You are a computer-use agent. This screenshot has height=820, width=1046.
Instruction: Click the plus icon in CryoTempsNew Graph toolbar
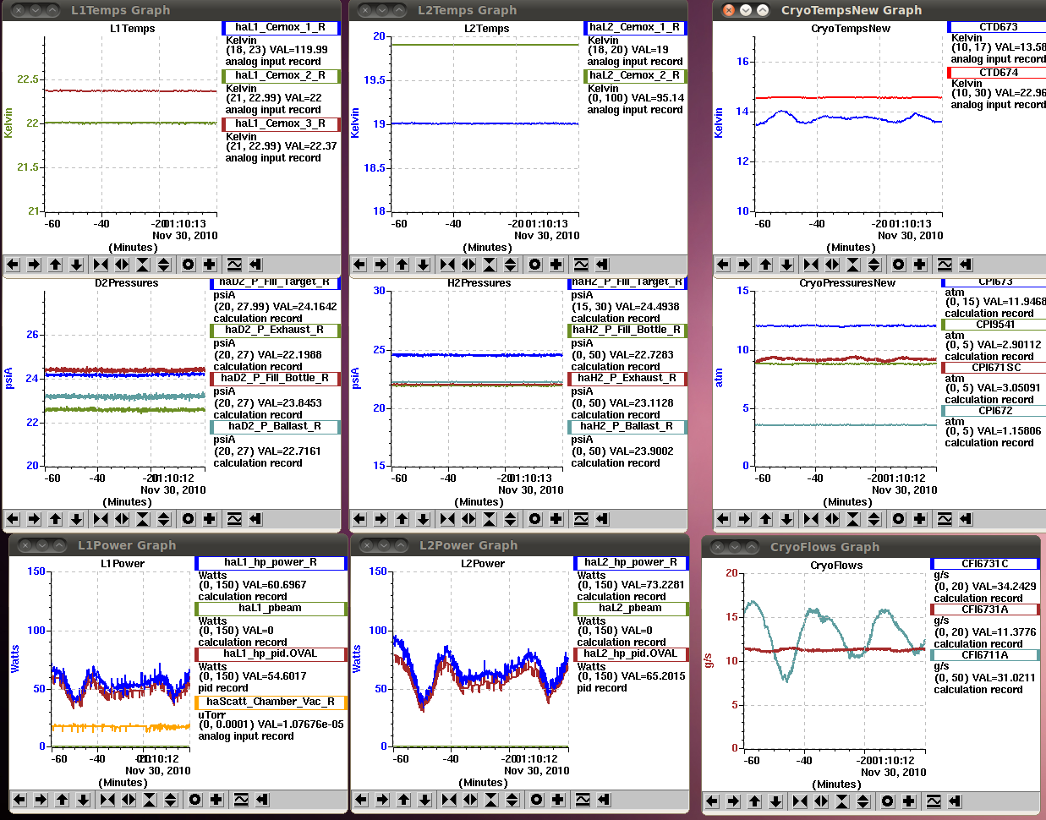(920, 265)
